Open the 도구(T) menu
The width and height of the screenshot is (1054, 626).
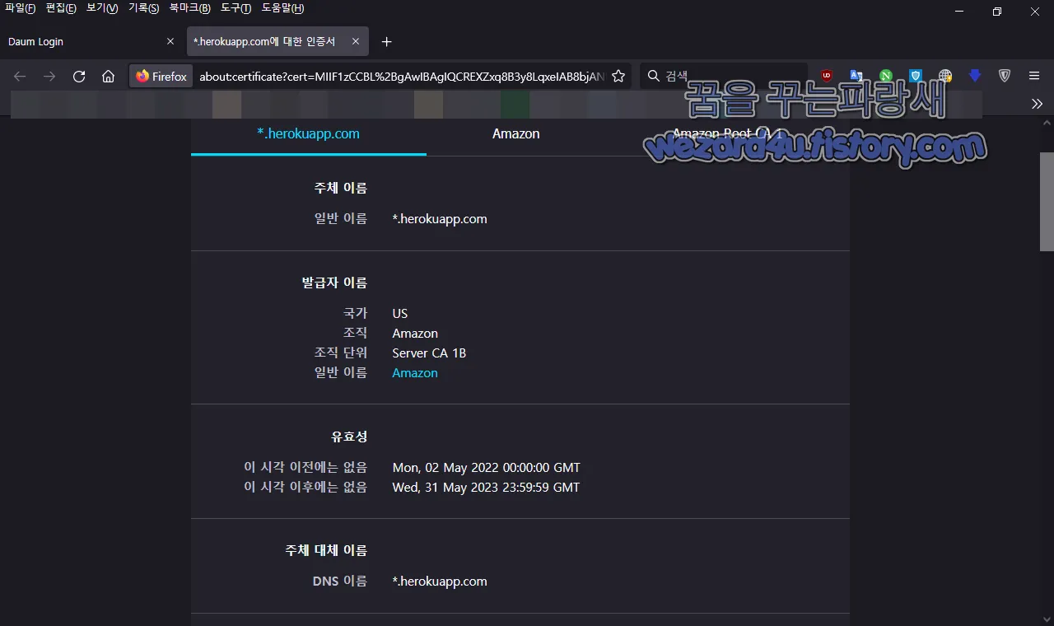[236, 8]
